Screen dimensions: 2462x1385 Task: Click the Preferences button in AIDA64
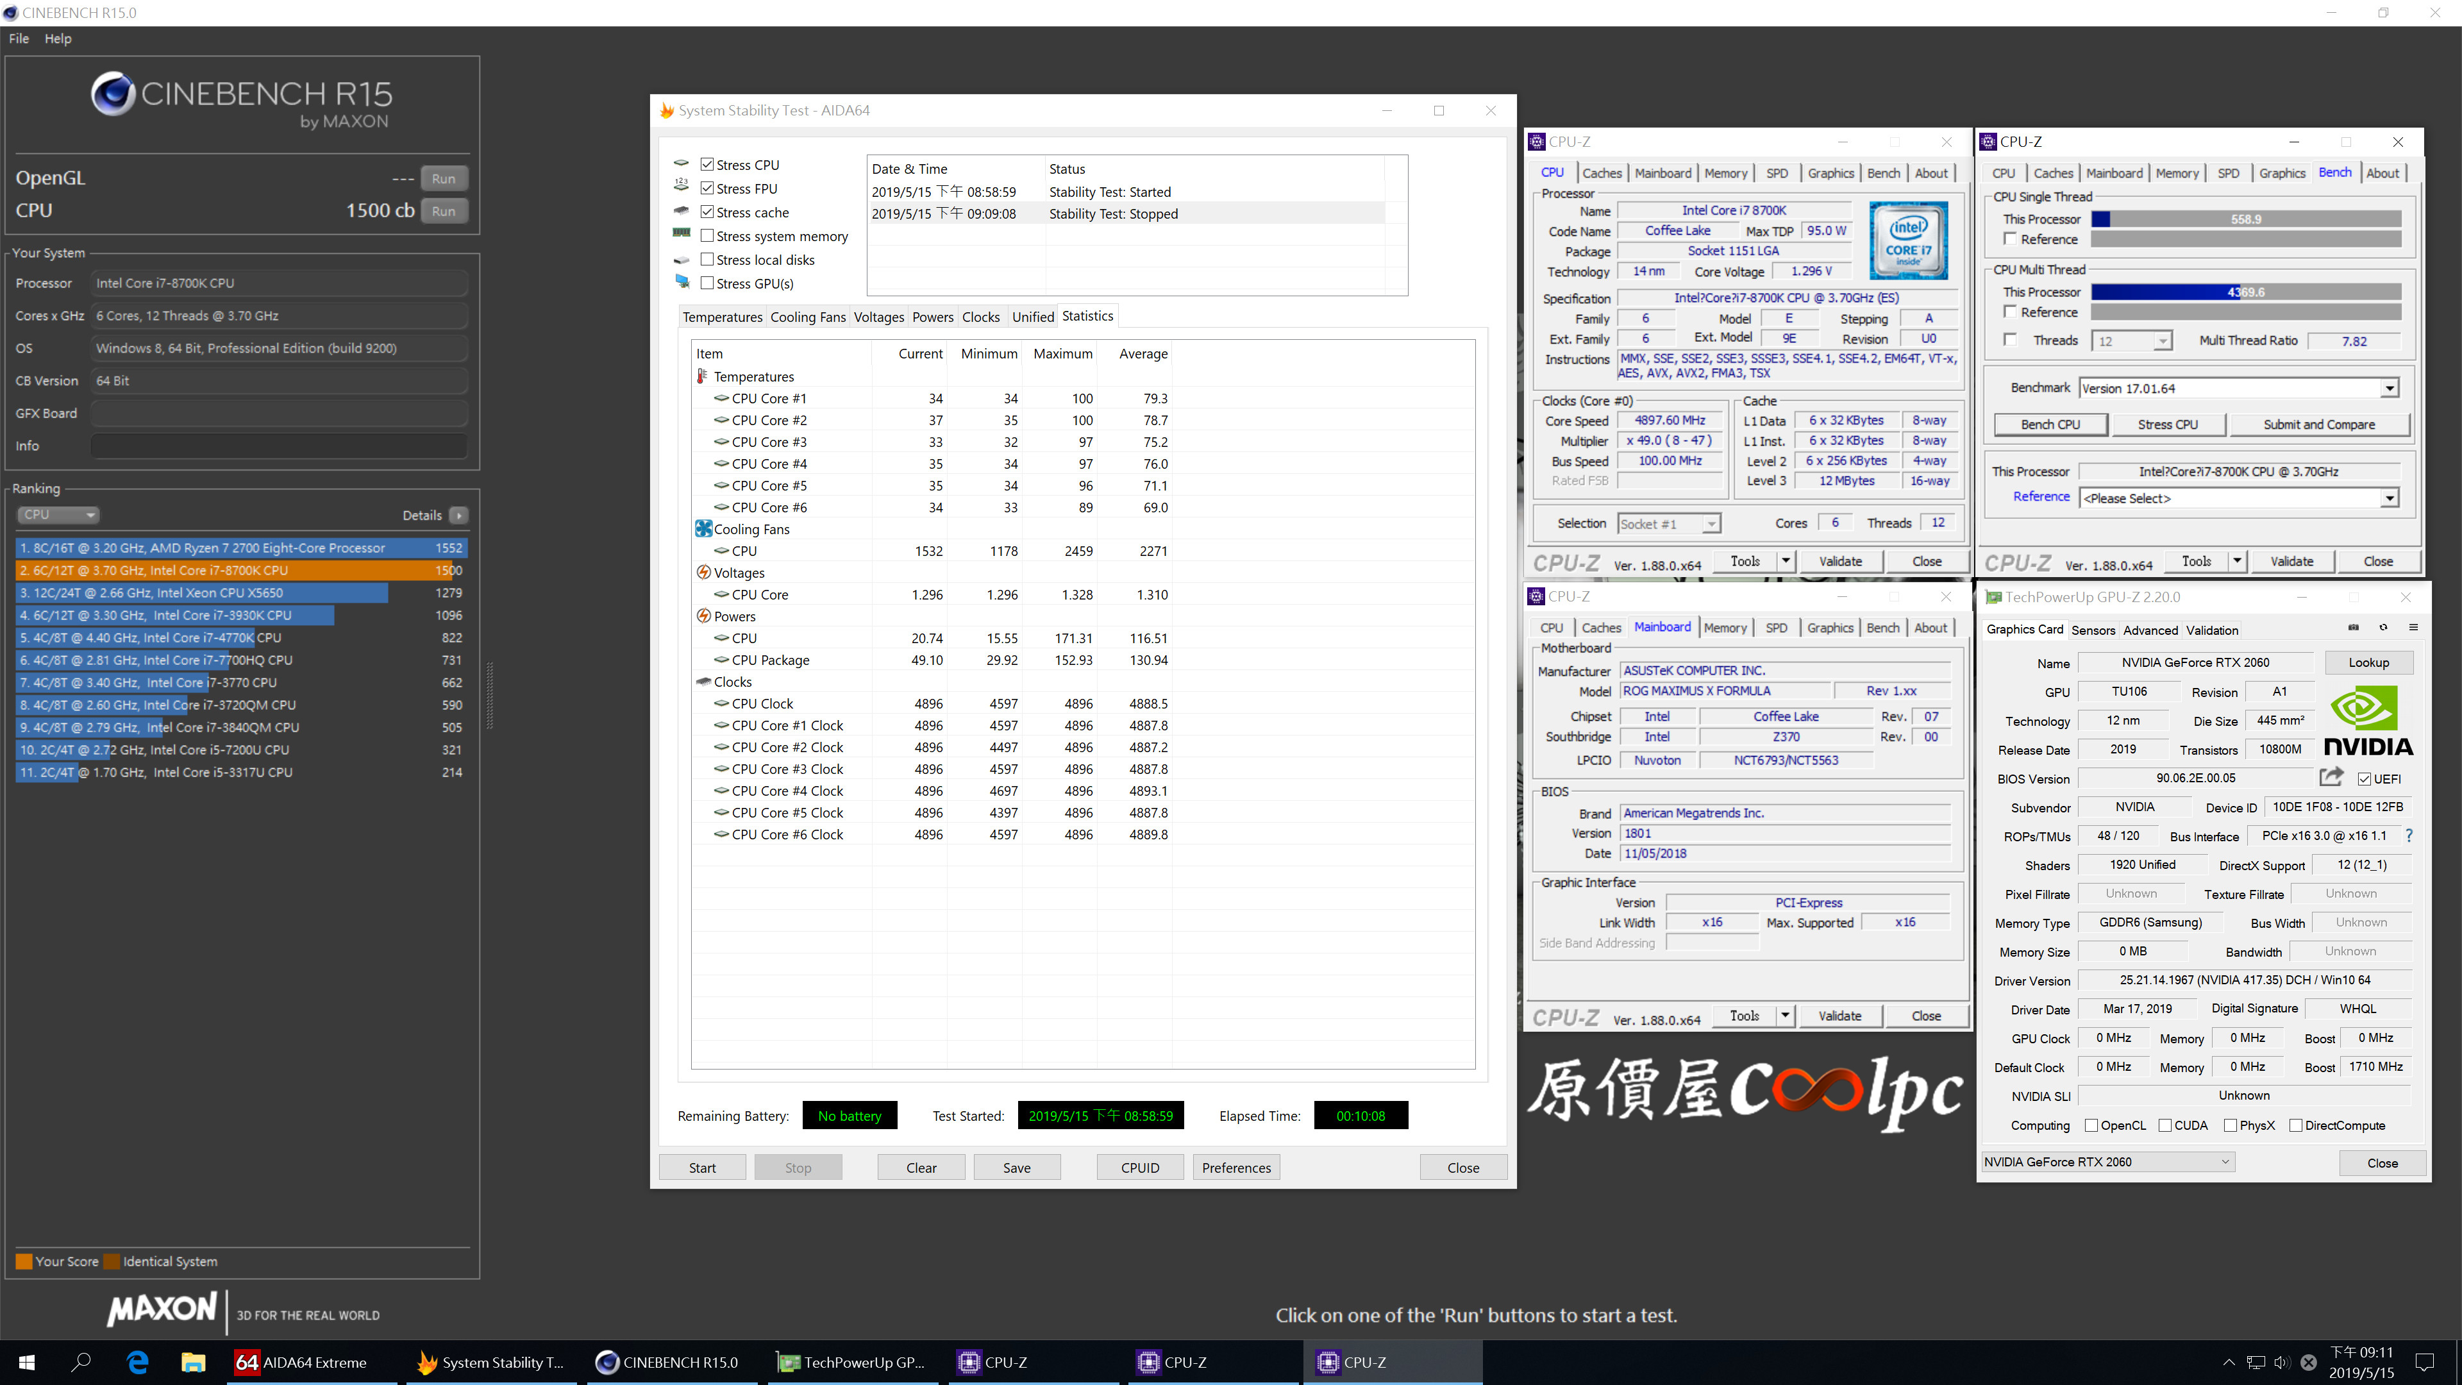(x=1235, y=1167)
